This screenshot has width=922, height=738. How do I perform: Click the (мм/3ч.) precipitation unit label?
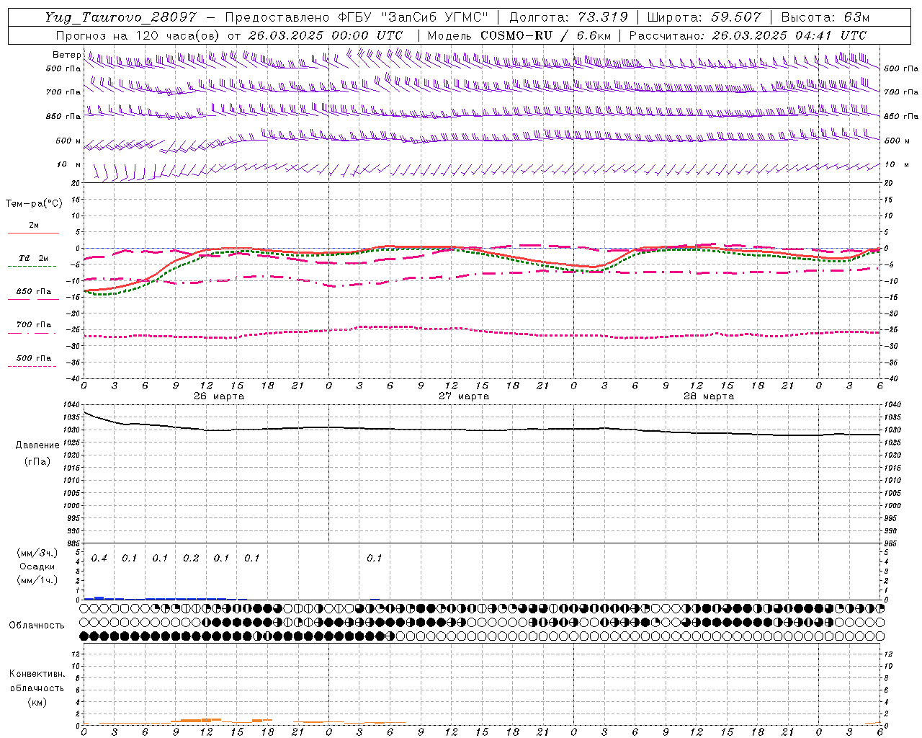(37, 553)
